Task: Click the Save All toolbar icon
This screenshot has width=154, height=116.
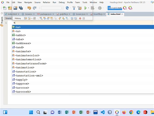Action: 21,8
